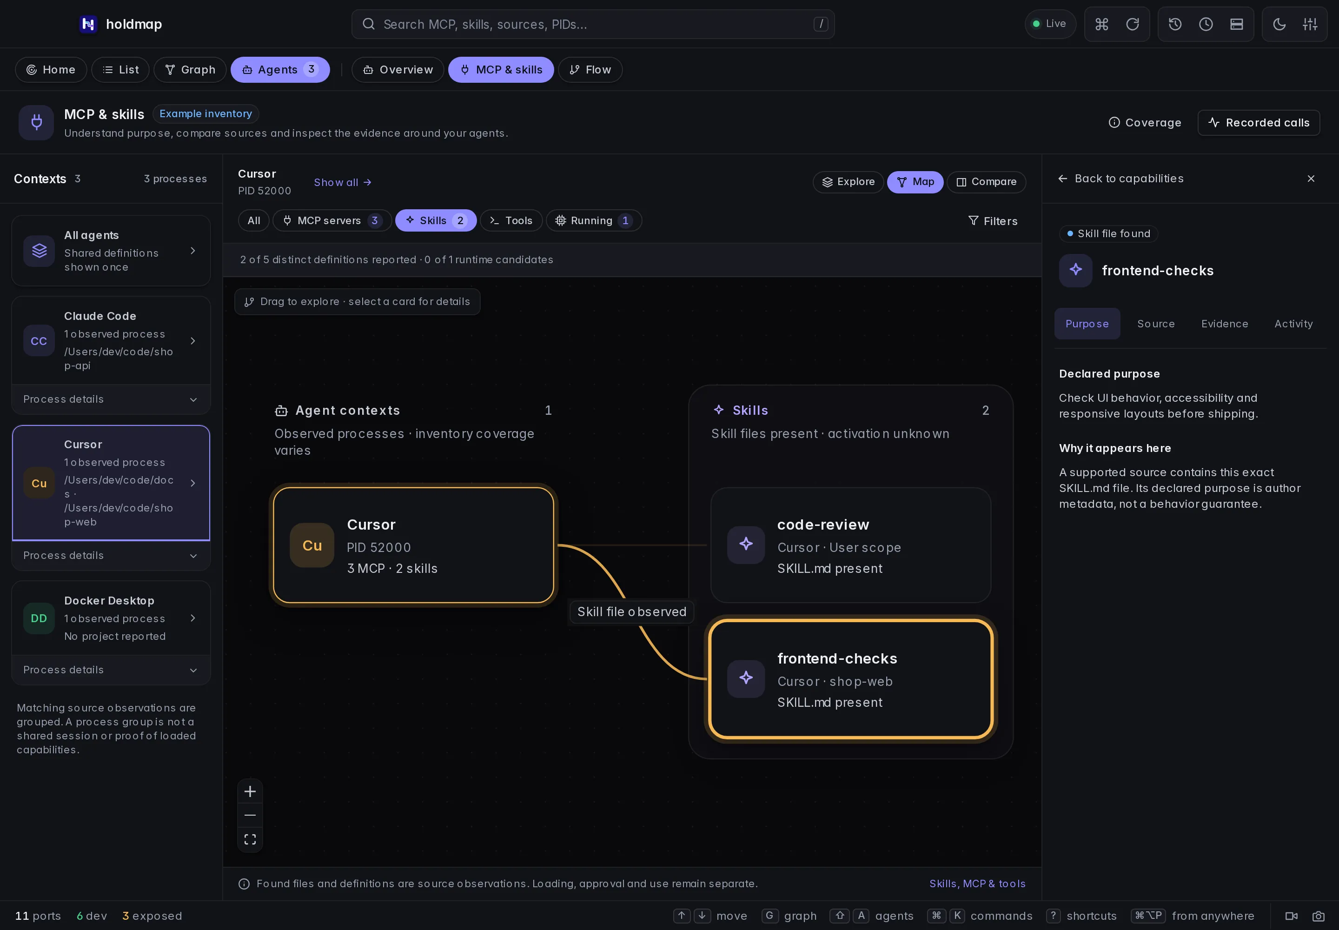The image size is (1339, 930).
Task: Filter by the Running chip
Action: click(594, 220)
